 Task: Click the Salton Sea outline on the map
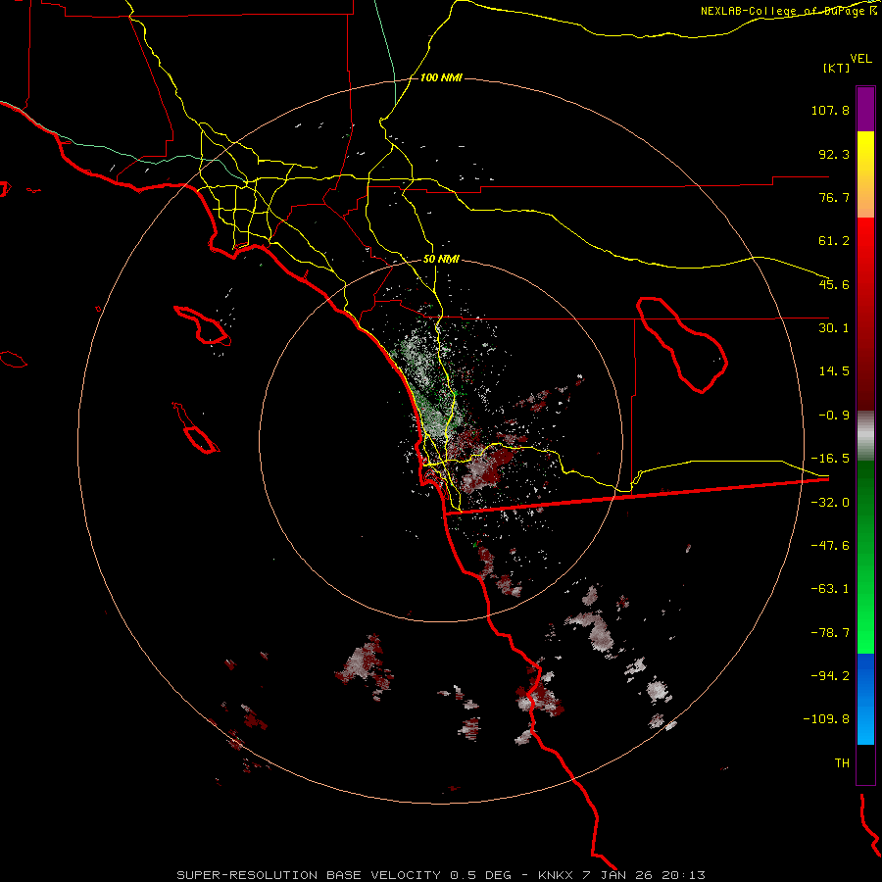coord(682,344)
